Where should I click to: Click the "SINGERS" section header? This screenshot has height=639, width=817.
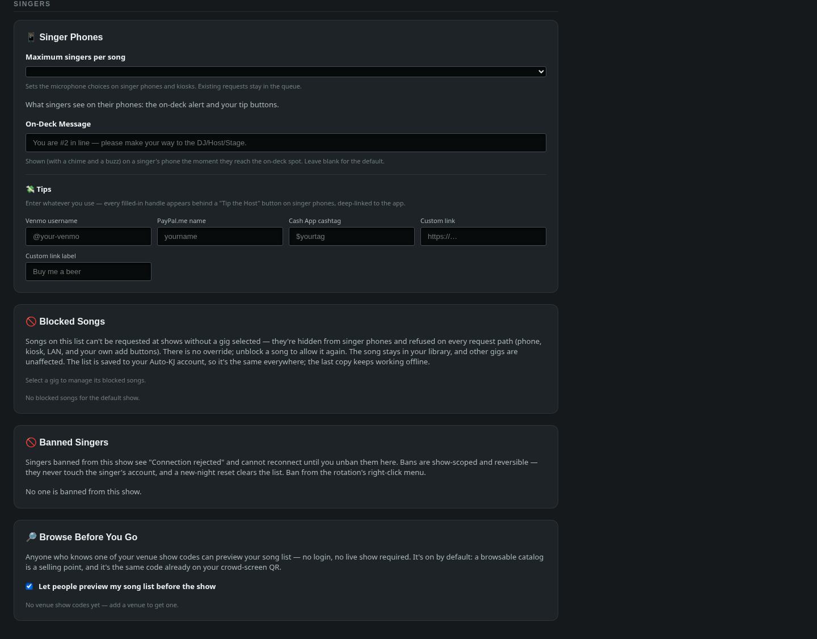pyautogui.click(x=32, y=4)
